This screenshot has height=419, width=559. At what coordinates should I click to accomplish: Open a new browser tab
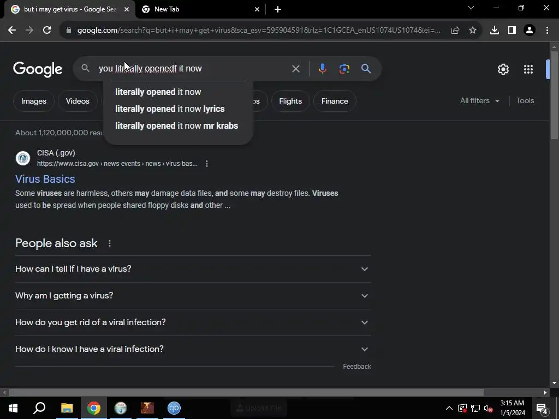click(x=278, y=9)
